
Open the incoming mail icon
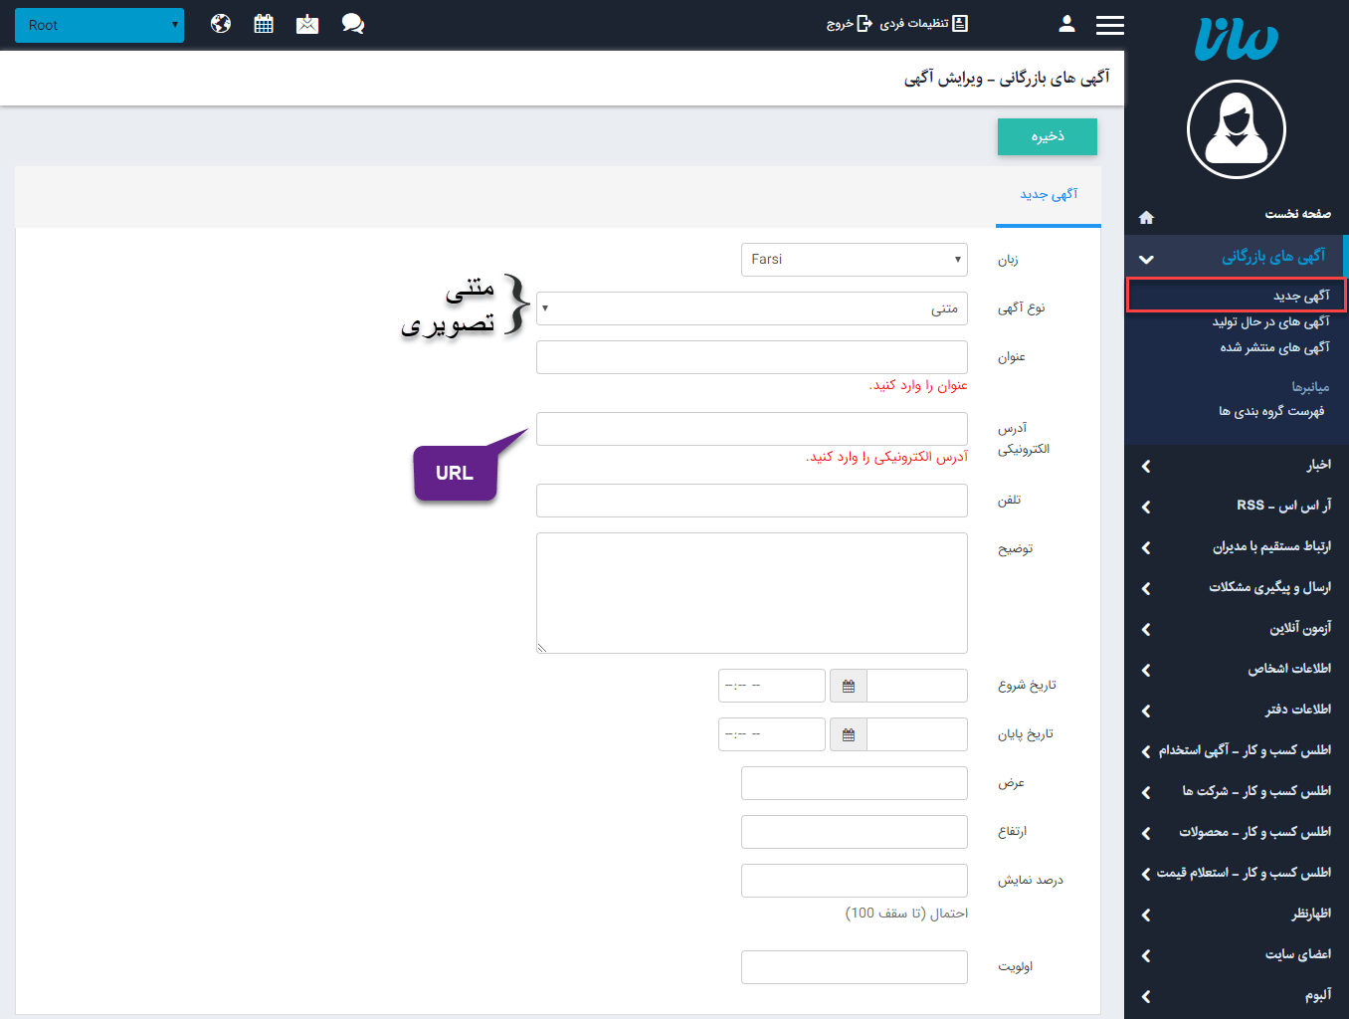(307, 23)
